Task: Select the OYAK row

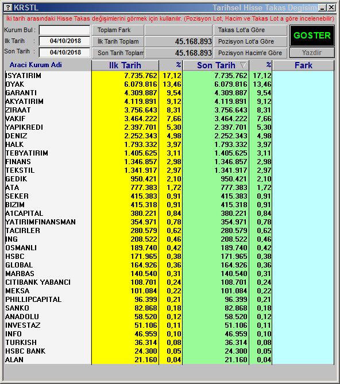Action: tap(169, 84)
